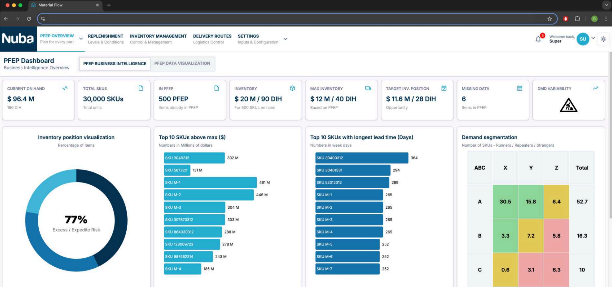Viewport: 612px width, 287px height.
Task: Open the Replenishment menu
Action: point(106,39)
